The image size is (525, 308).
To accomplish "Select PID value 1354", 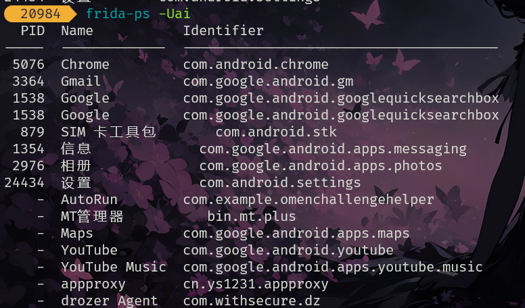I will pos(28,149).
